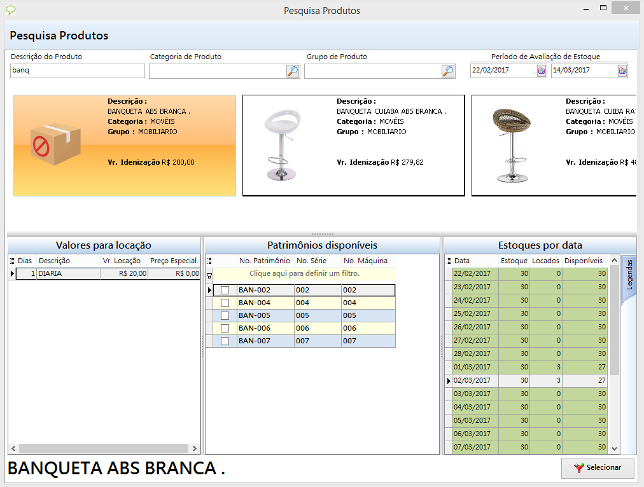This screenshot has height=487, width=644.
Task: Click the Descrição do Produto text field
Action: coord(78,71)
